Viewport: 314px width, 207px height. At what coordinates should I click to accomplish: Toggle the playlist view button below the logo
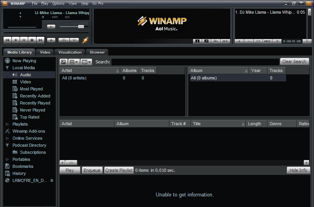pyautogui.click(x=225, y=41)
